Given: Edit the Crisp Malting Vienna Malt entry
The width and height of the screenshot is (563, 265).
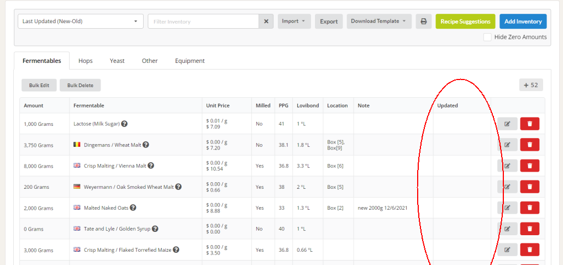Looking at the screenshot, I should (507, 166).
